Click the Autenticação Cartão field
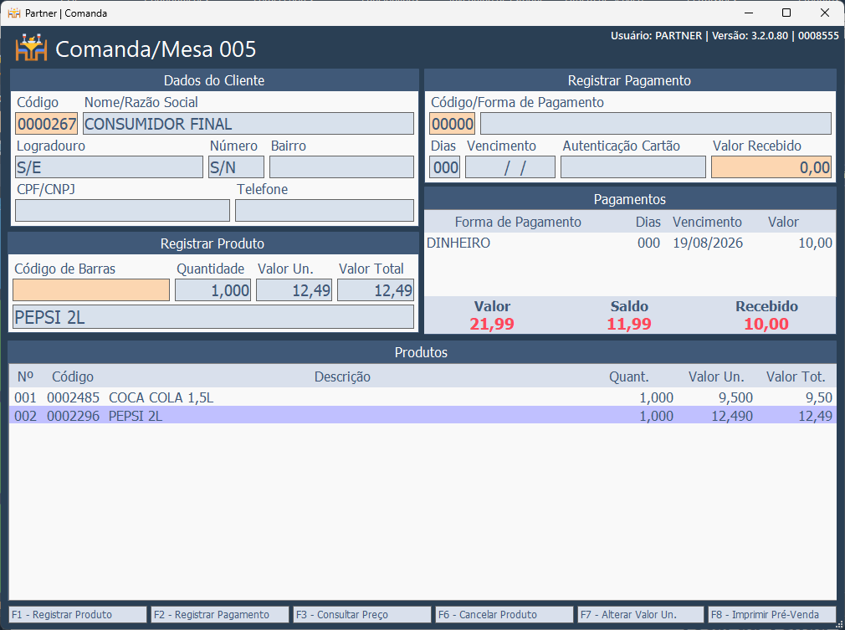This screenshot has height=630, width=845. [633, 167]
